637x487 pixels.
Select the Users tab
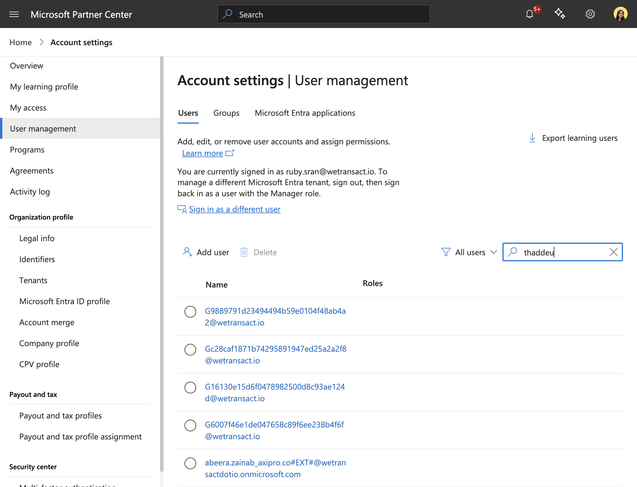(x=188, y=113)
